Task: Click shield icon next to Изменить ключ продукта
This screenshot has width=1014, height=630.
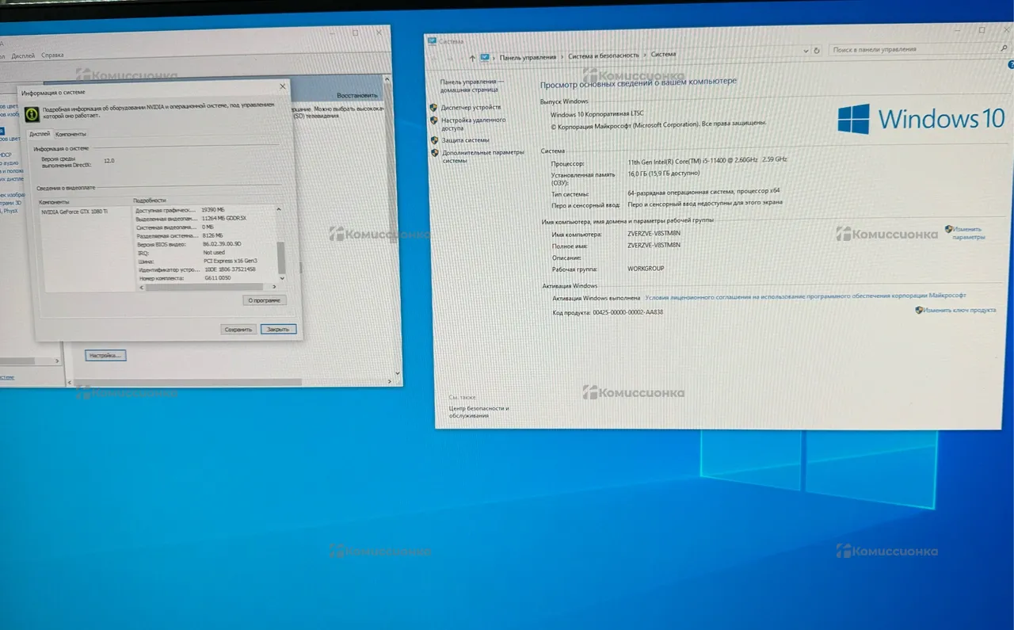Action: [919, 311]
